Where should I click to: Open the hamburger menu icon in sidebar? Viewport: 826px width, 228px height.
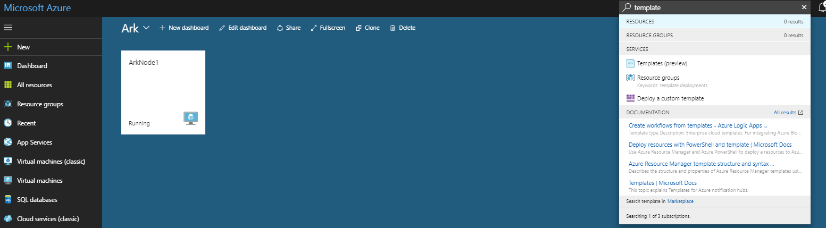click(8, 27)
